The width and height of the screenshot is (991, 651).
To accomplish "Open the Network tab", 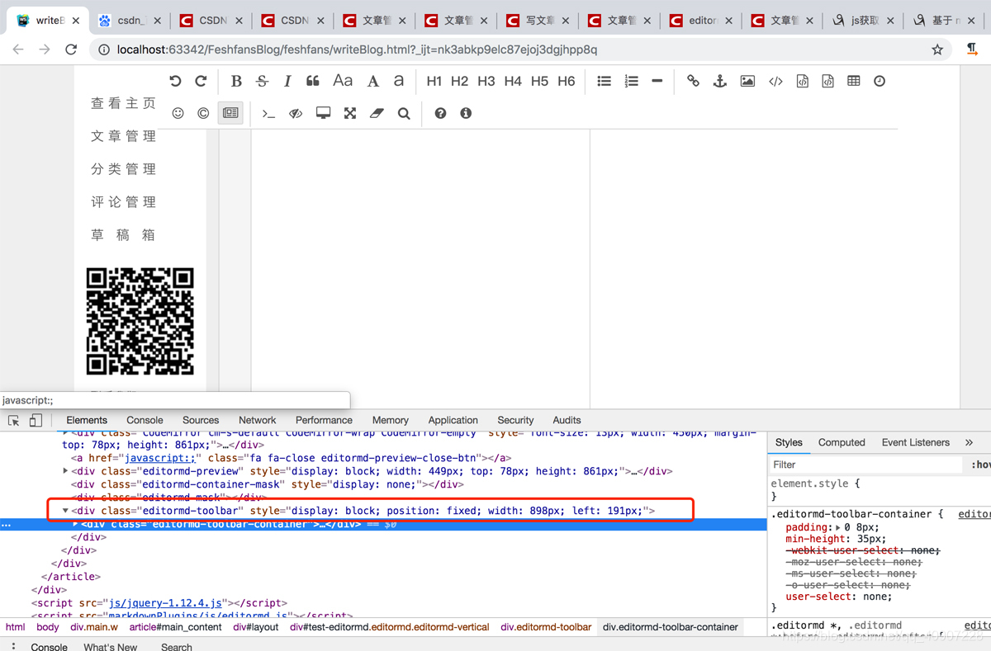I will pyautogui.click(x=257, y=420).
